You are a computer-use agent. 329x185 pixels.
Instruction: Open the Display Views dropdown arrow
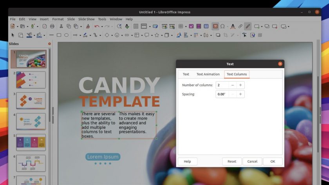(150, 27)
